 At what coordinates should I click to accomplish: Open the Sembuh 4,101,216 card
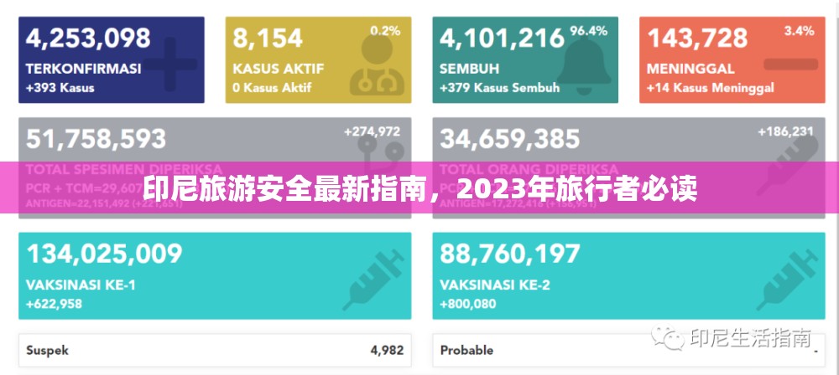tap(525, 59)
